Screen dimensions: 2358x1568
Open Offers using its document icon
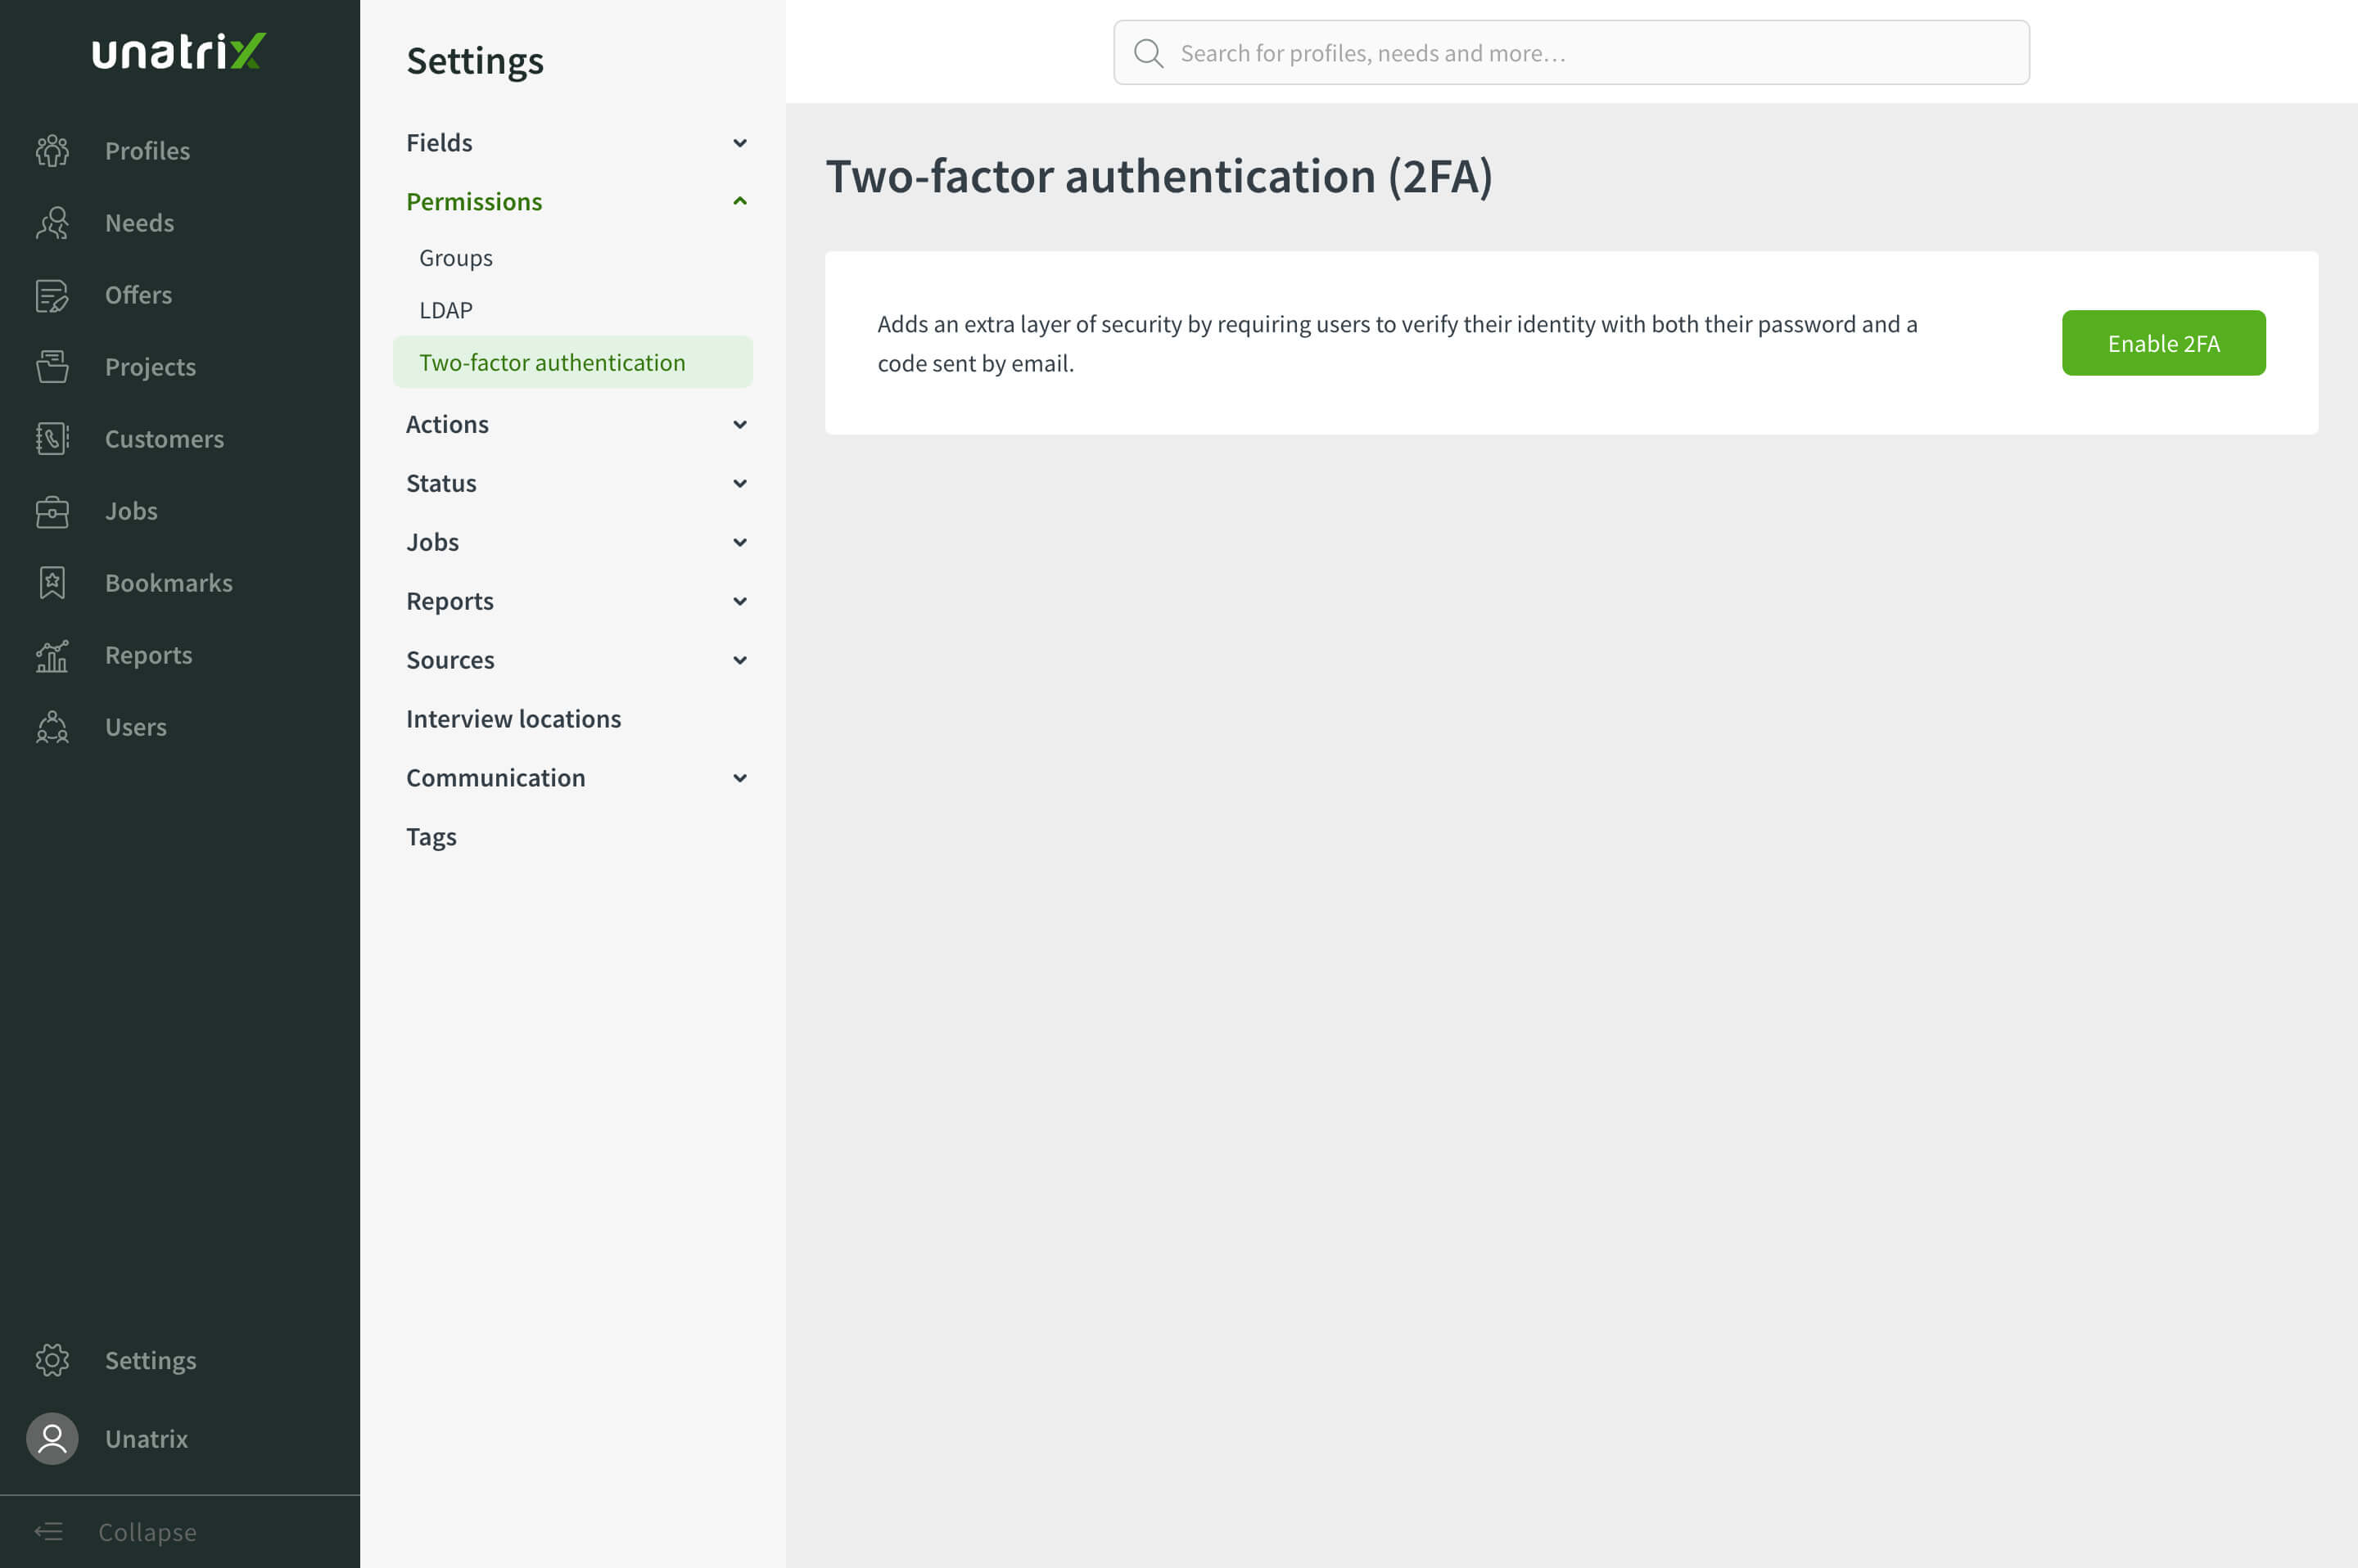(52, 295)
